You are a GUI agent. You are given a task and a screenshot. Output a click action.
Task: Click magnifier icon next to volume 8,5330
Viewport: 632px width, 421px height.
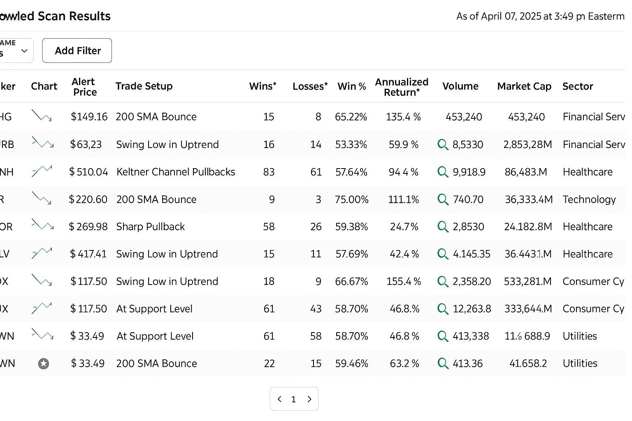(443, 144)
